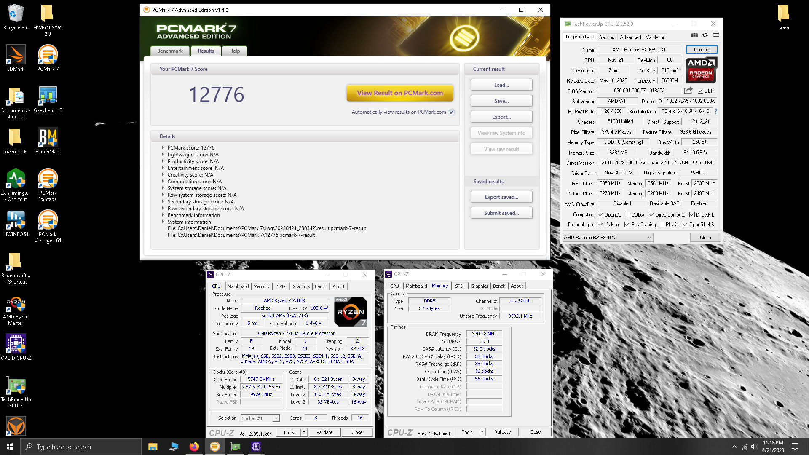Switch to the Sensors tab in GPU-Z
809x455 pixels.
click(x=607, y=37)
